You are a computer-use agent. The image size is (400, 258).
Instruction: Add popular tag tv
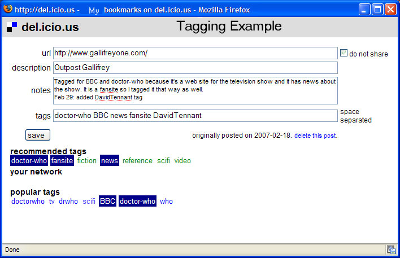tap(52, 201)
